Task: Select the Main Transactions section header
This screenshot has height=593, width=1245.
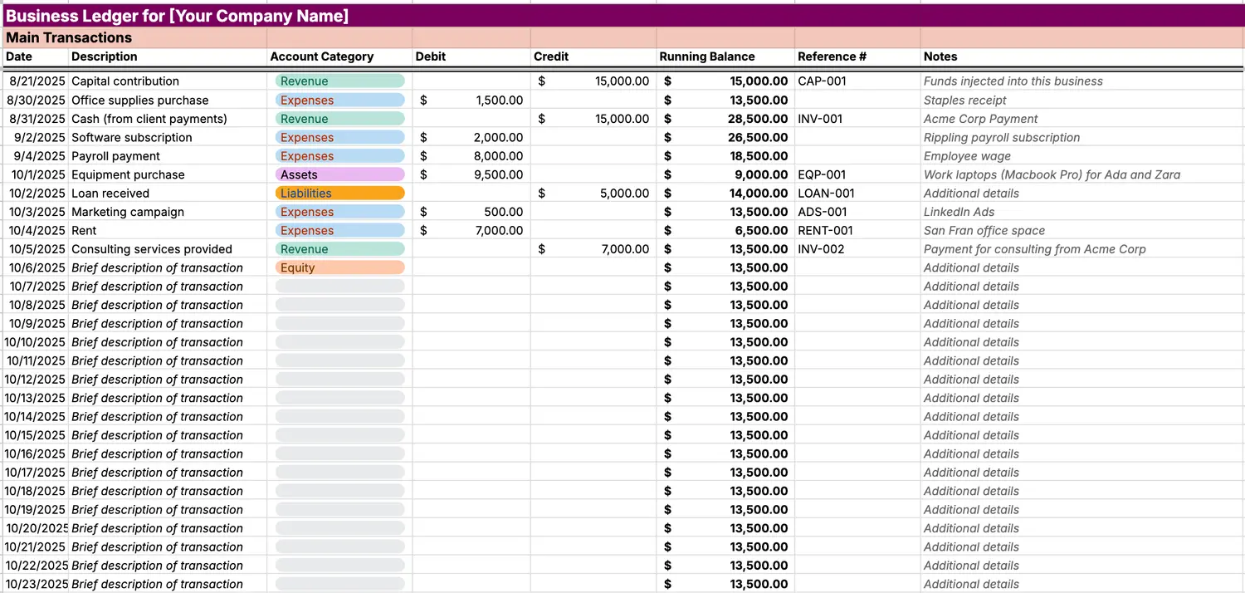Action: click(134, 37)
